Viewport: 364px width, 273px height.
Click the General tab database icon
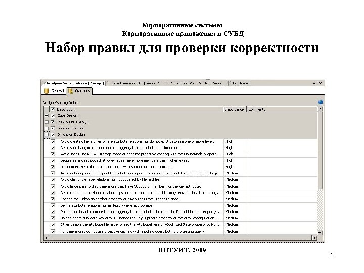pos(47,91)
